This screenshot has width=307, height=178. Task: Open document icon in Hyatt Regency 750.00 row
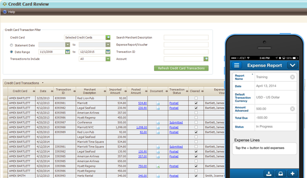(158, 166)
